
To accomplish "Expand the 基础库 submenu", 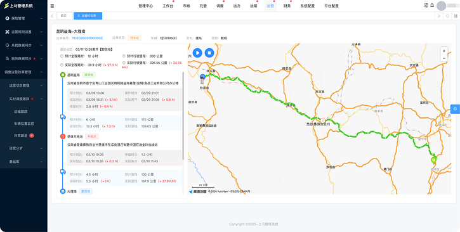I will click(23, 162).
